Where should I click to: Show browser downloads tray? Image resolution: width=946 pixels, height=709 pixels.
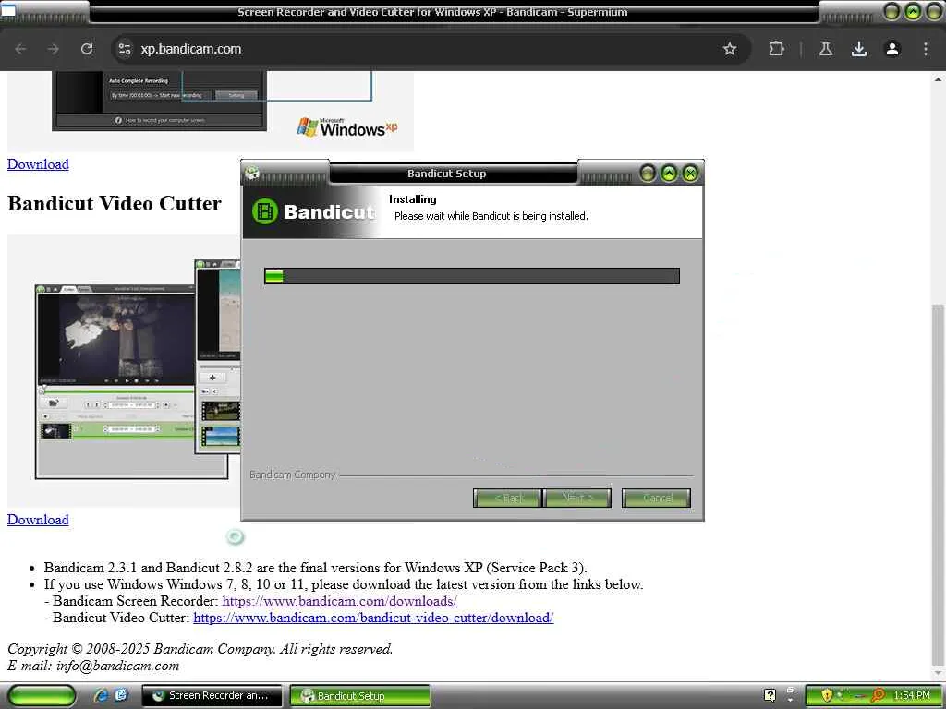859,49
